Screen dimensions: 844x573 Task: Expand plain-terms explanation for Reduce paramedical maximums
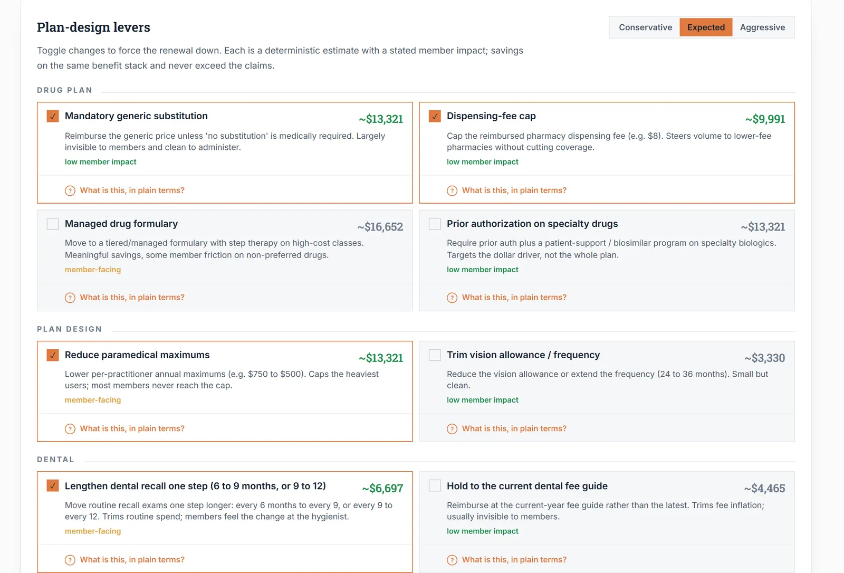click(132, 429)
